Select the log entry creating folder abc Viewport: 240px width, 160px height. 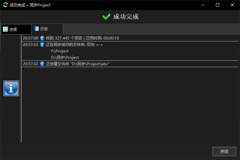click(78, 64)
